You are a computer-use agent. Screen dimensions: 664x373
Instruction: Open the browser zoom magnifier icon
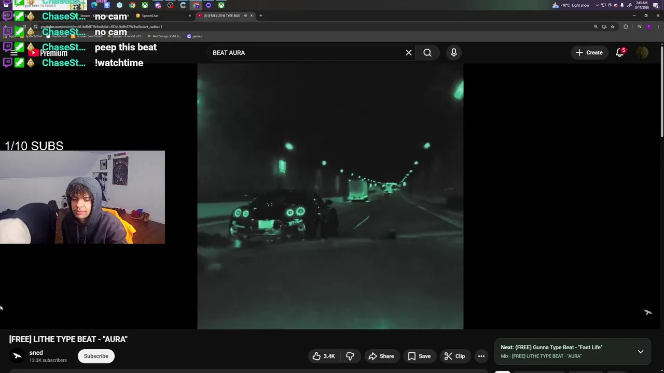[x=596, y=26]
